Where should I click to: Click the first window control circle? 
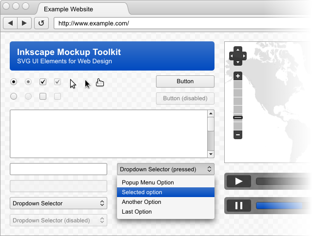6,6
